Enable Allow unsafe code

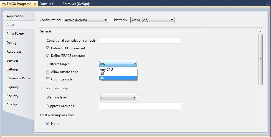(x=47, y=72)
